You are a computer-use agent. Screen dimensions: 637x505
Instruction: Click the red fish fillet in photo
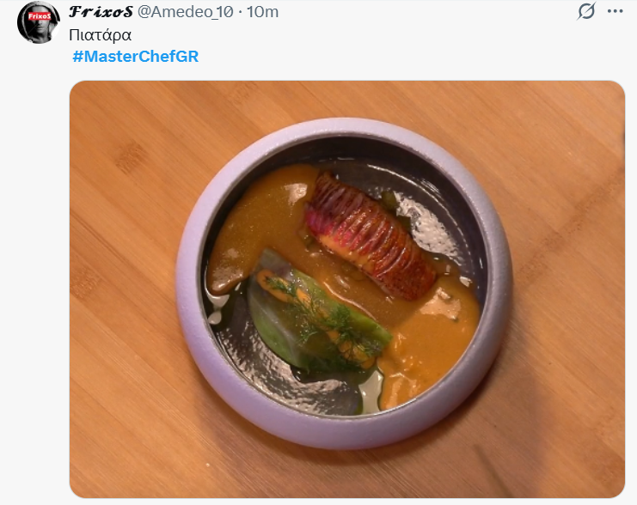coord(368,232)
